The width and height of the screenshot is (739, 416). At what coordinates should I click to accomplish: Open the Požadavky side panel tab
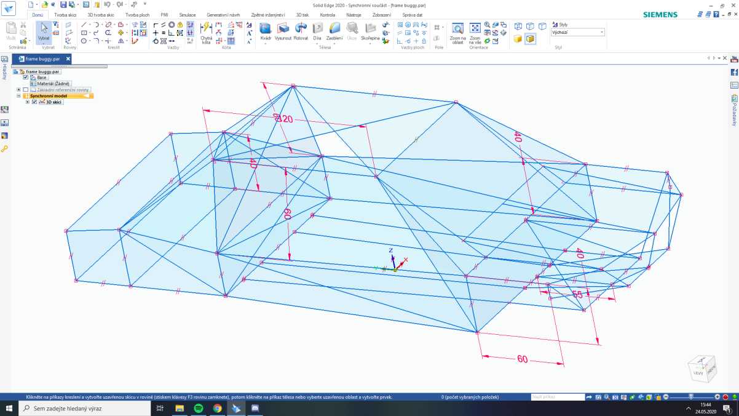[x=734, y=111]
